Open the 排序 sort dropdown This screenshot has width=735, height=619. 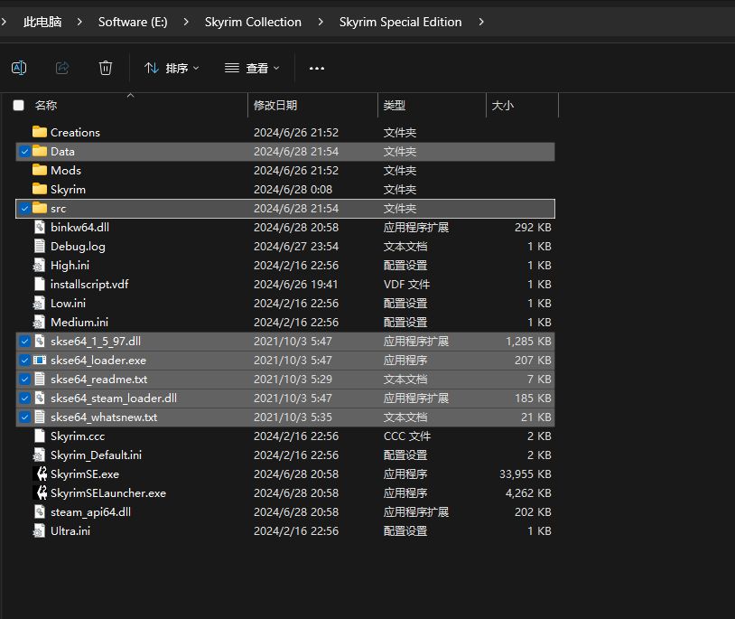(172, 68)
